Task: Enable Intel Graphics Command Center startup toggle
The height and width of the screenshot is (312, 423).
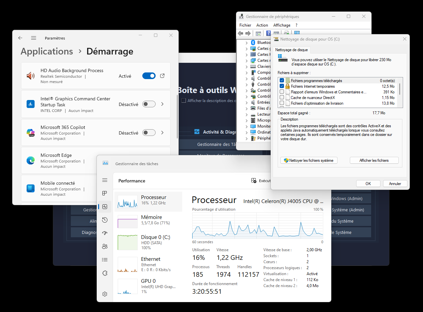Action: pos(149,104)
